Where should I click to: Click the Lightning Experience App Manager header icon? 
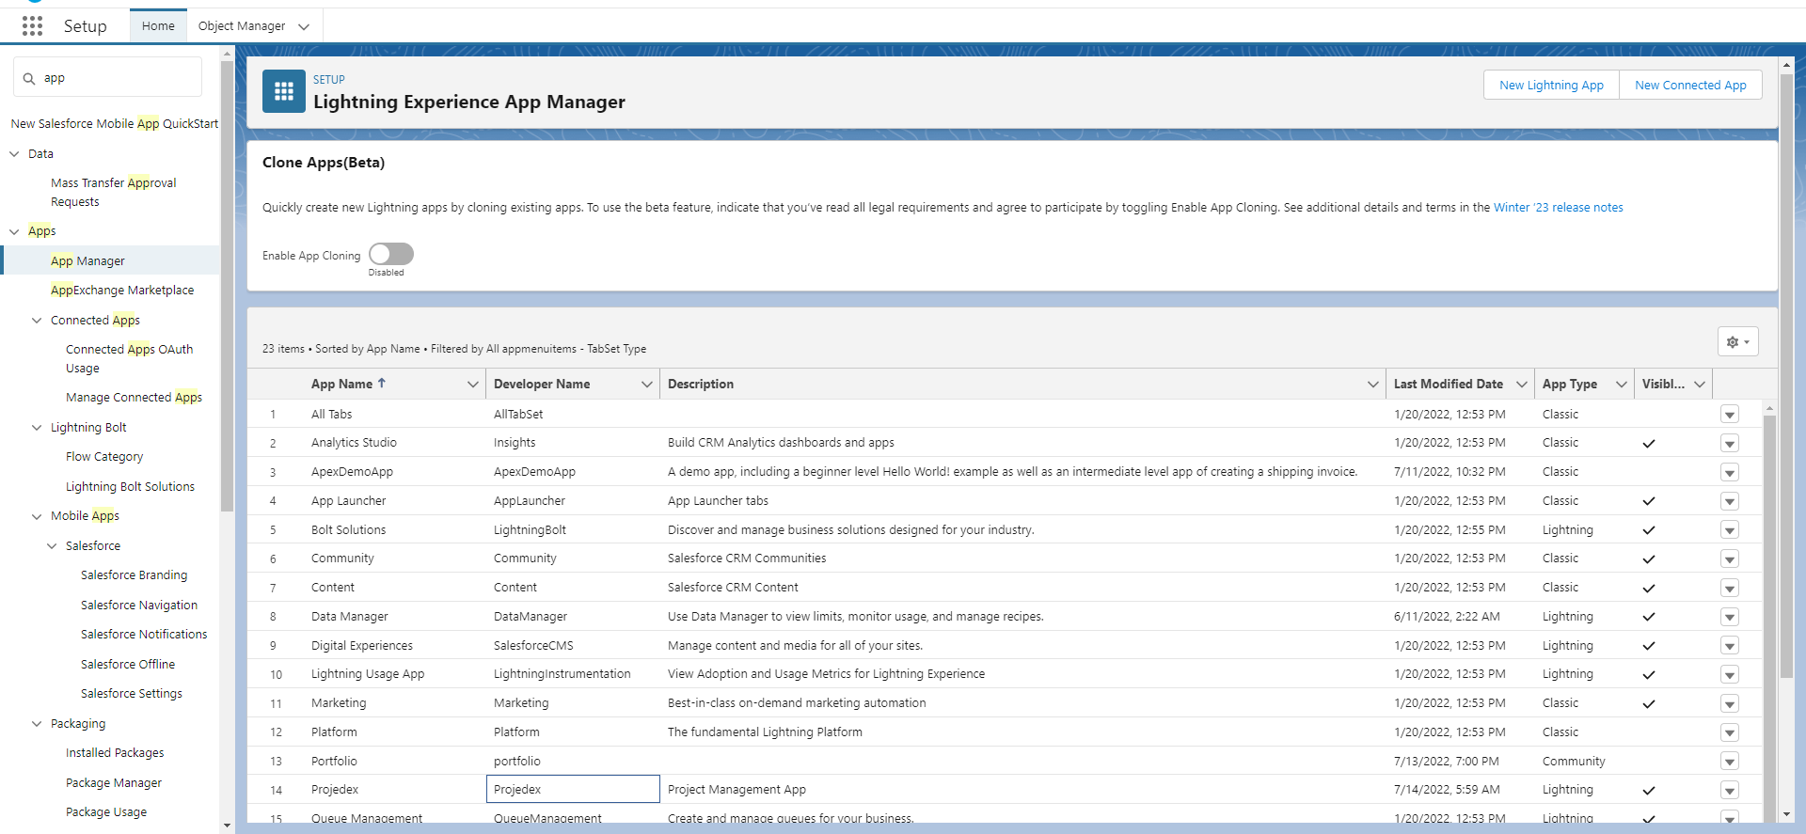(284, 91)
